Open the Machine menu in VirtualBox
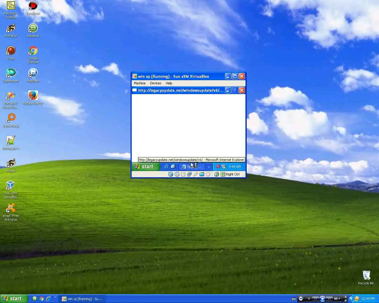 tap(139, 83)
